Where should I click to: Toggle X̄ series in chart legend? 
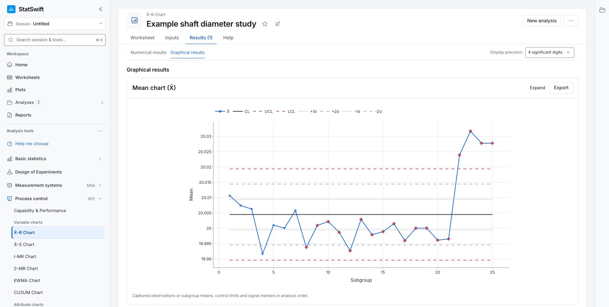[222, 112]
